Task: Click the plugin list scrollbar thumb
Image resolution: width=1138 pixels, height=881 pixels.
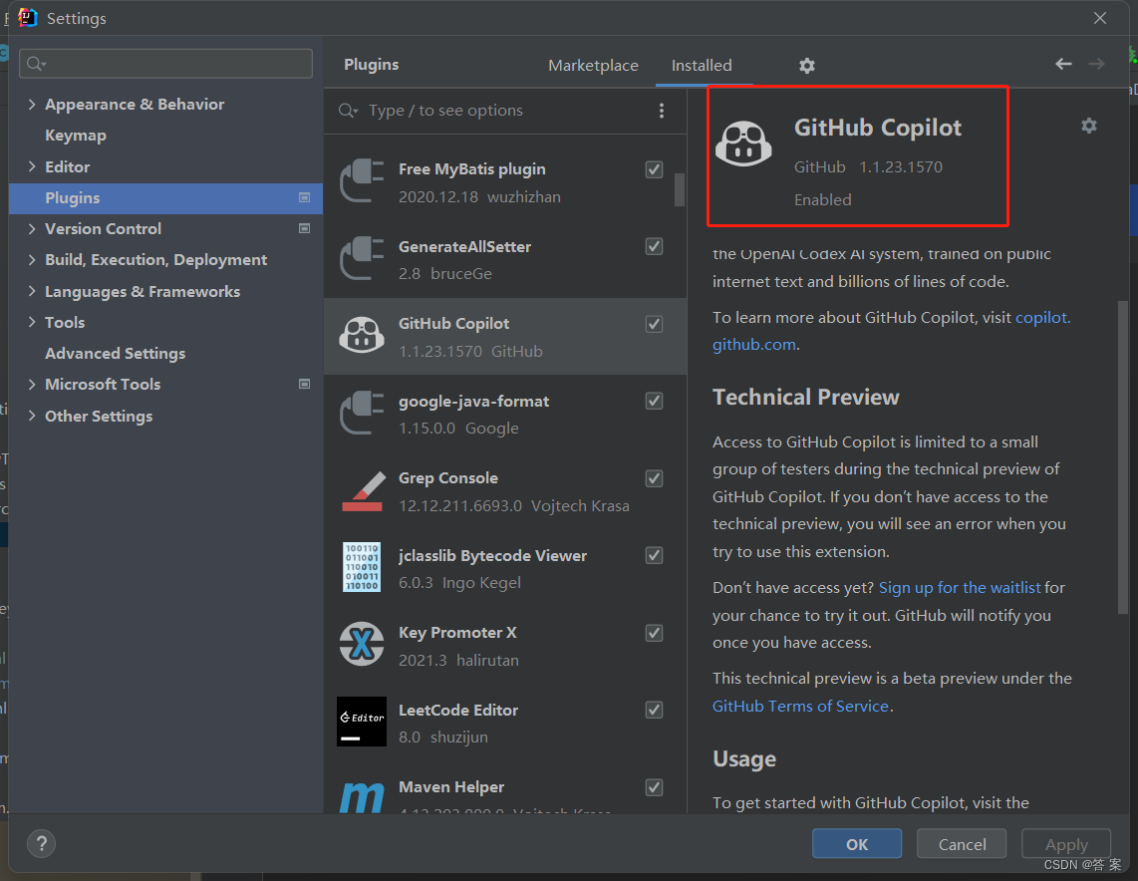Action: coord(680,189)
